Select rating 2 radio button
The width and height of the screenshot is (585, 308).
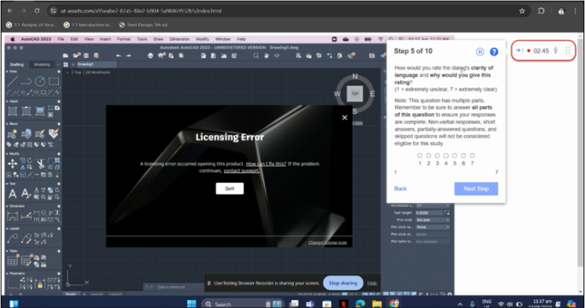(x=429, y=155)
